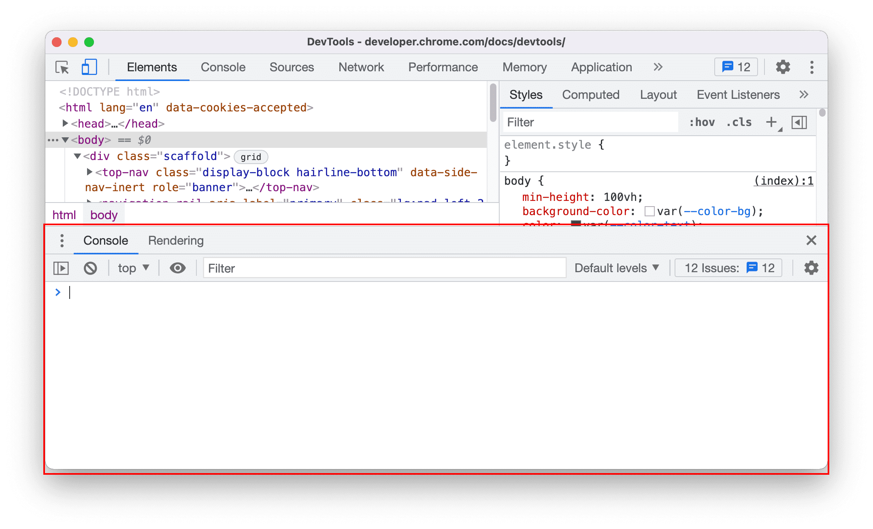Click the eye icon to inspect element
This screenshot has width=873, height=529.
178,268
